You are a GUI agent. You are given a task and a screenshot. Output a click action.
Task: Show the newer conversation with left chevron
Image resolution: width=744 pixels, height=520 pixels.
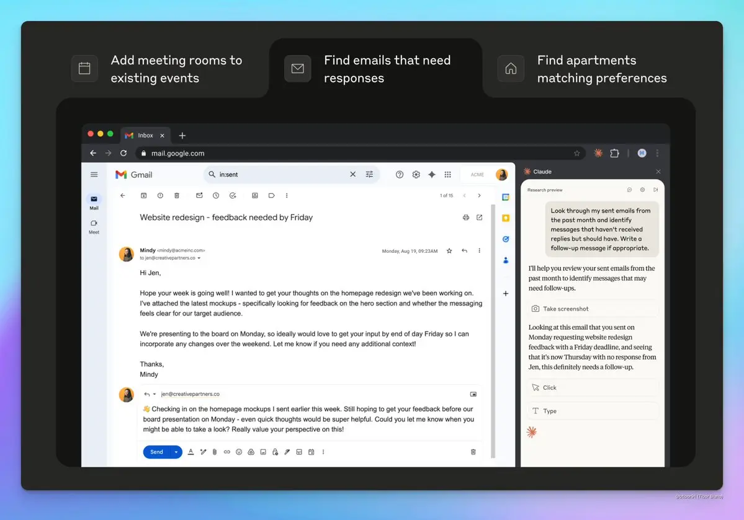coord(465,195)
